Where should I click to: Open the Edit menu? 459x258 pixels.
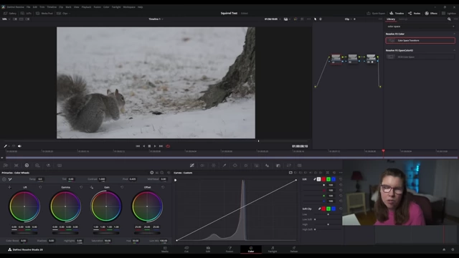(35, 7)
